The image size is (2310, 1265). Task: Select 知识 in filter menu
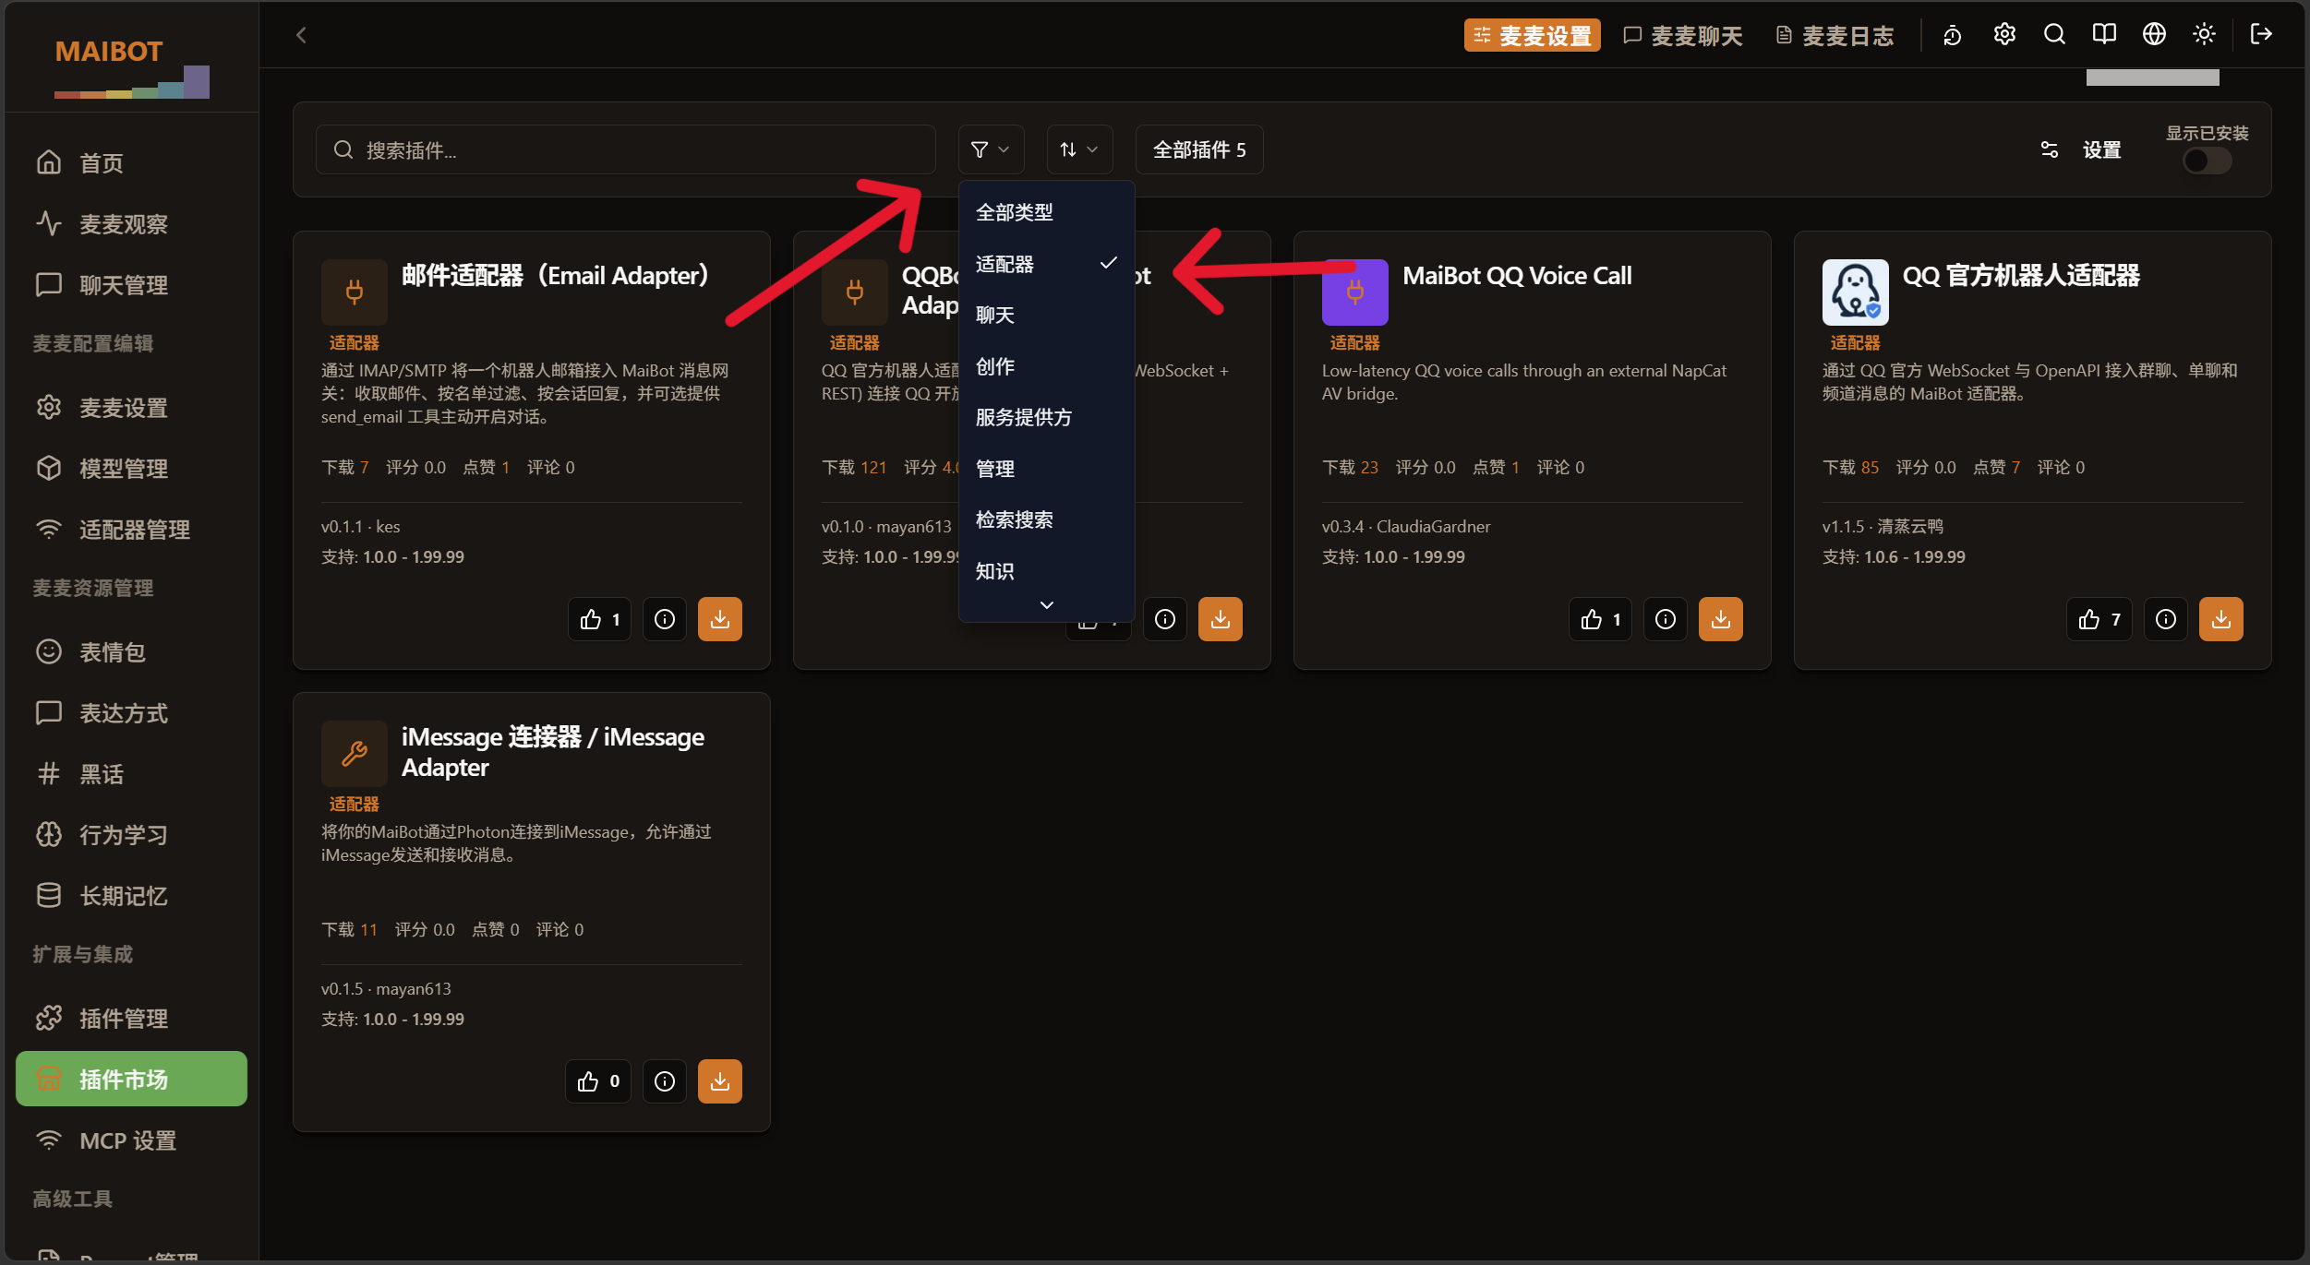coord(1047,571)
